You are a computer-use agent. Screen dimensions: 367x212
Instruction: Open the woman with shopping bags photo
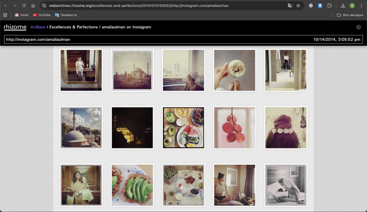(81, 185)
